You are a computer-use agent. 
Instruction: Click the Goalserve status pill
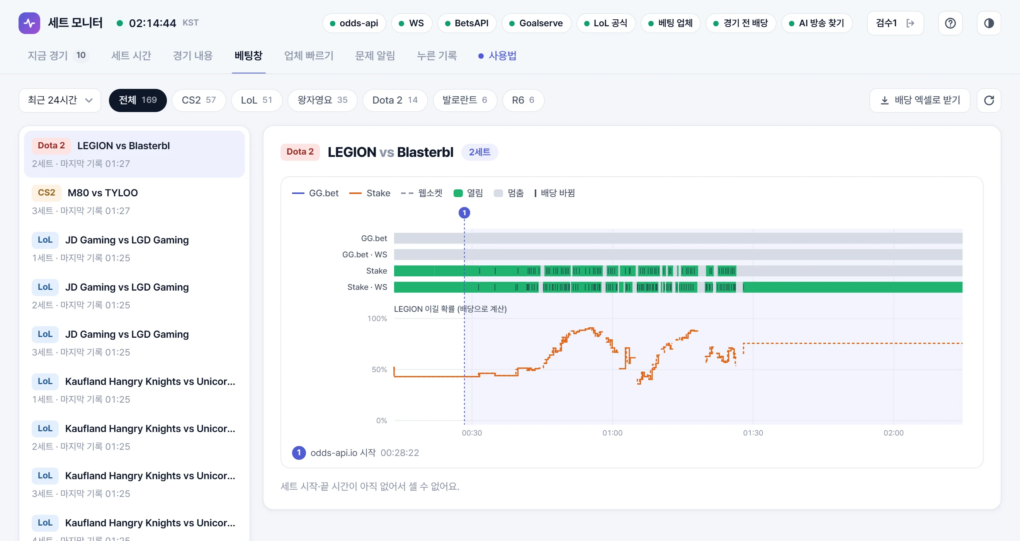click(536, 23)
